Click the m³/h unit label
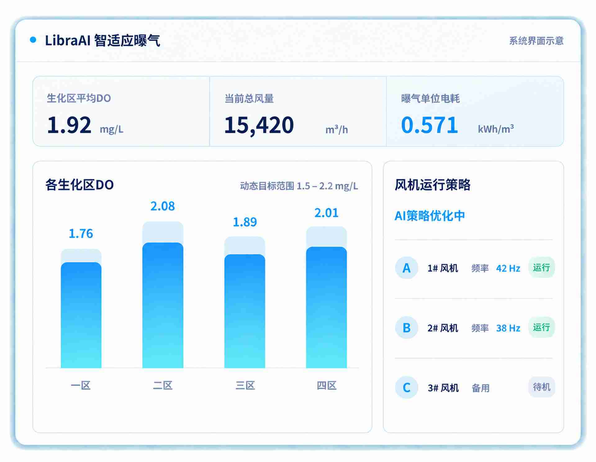The height and width of the screenshot is (462, 596). [336, 129]
